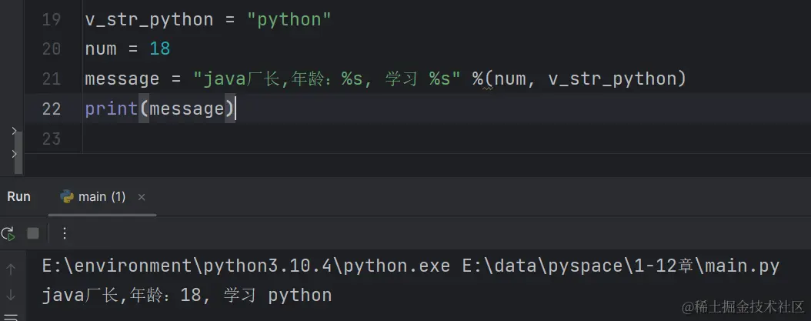Click the print keyword on line 22
This screenshot has height=321, width=811.
click(x=112, y=109)
